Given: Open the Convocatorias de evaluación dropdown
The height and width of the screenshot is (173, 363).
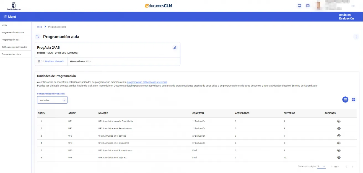Looking at the screenshot, I should pyautogui.click(x=52, y=100).
